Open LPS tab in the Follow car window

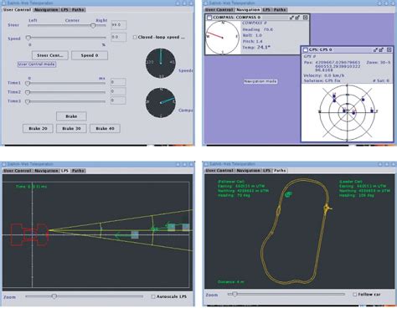266,171
